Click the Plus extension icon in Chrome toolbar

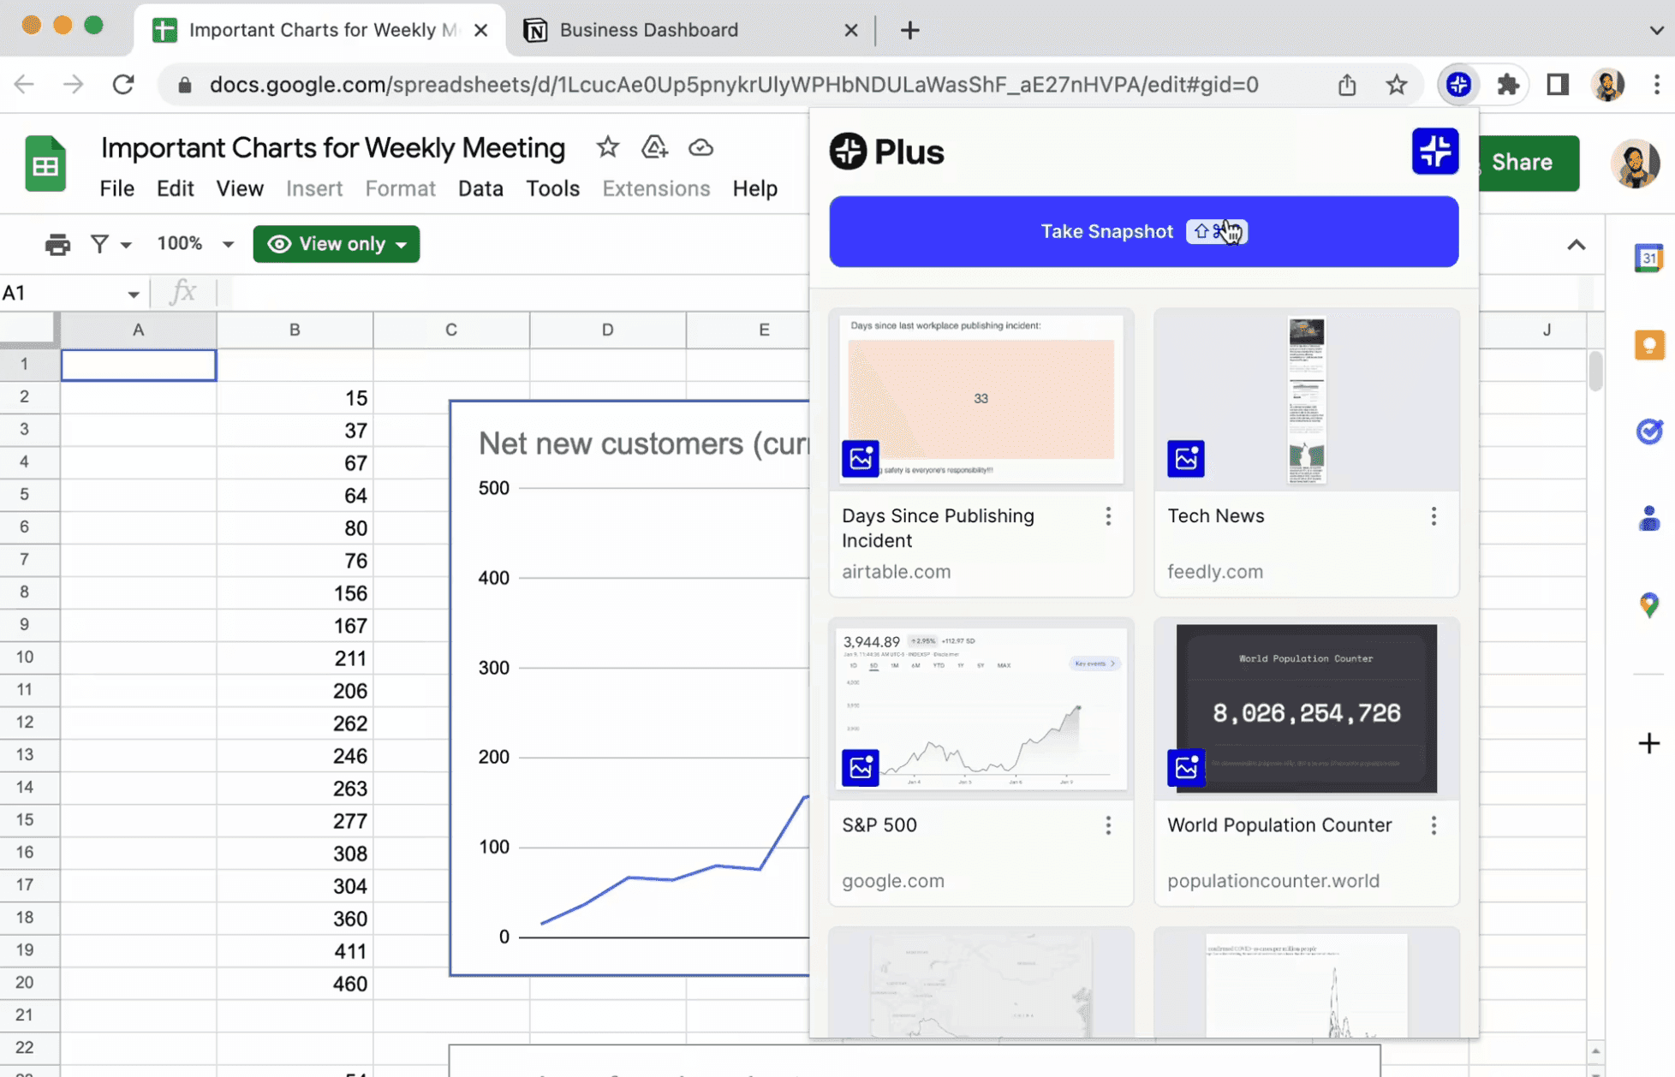[1458, 85]
